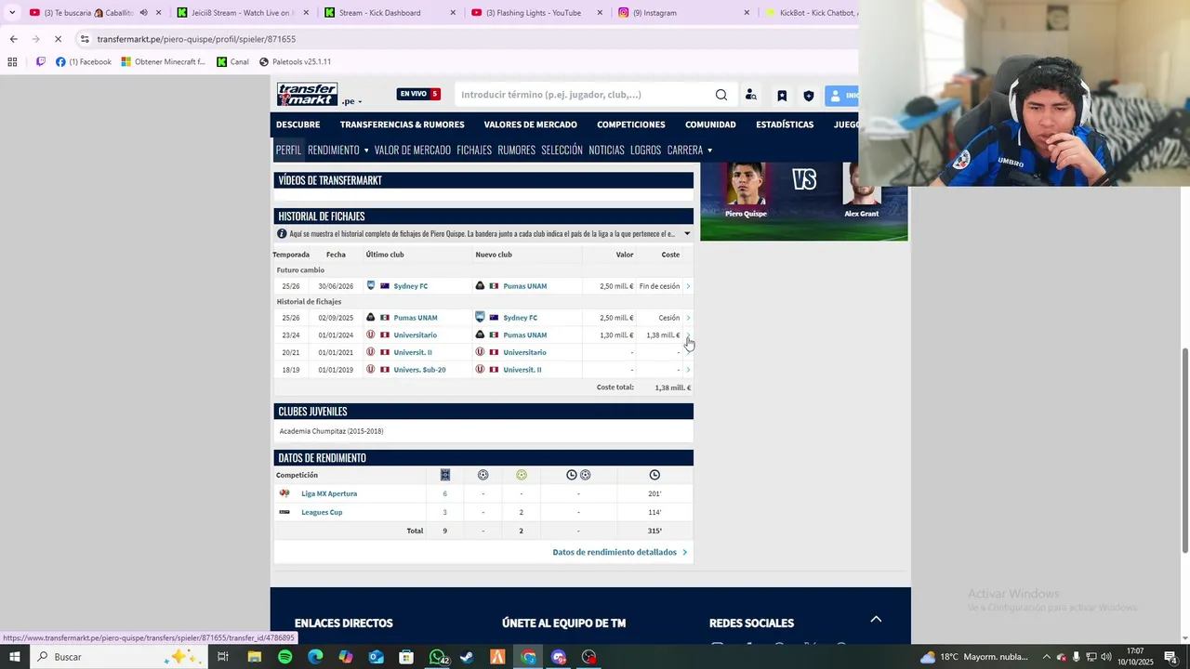
Task: Open the Facebook bookmark
Action: click(84, 62)
